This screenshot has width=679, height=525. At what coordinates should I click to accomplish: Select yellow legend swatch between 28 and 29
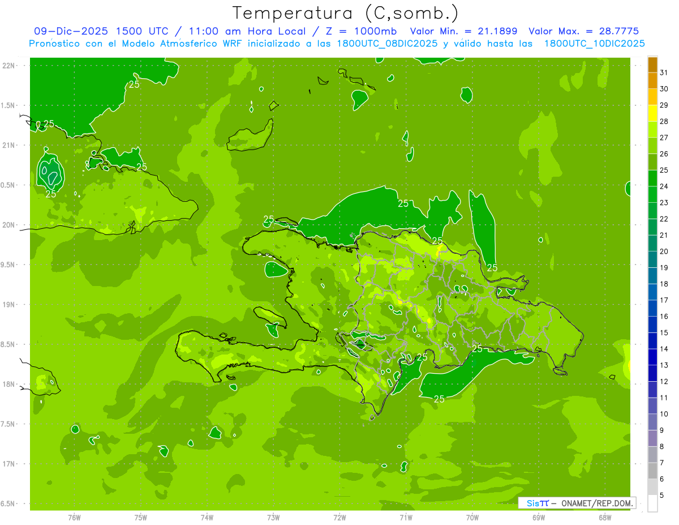click(x=652, y=113)
